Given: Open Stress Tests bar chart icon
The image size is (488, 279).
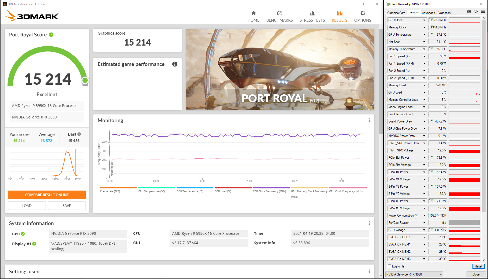Looking at the screenshot, I should pos(312,13).
